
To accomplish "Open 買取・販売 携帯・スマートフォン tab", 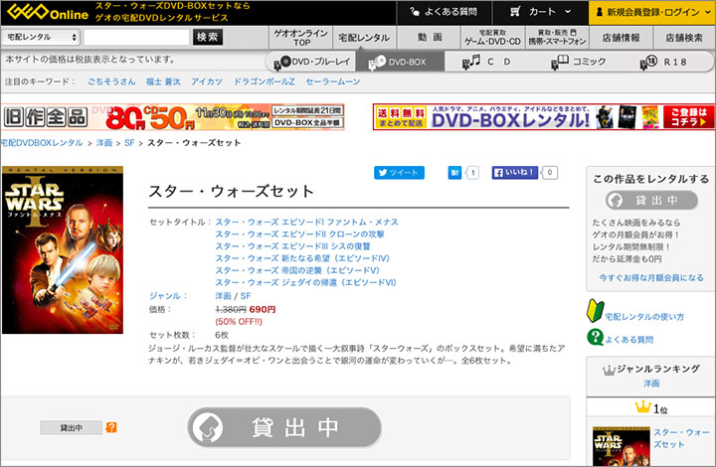I will click(x=557, y=38).
